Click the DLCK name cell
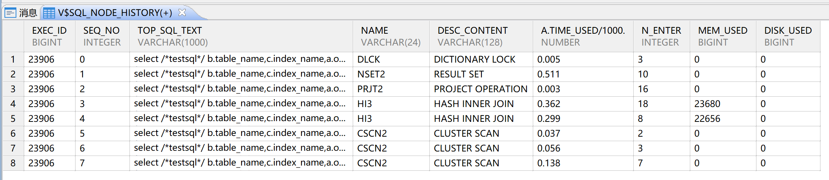 (391, 59)
